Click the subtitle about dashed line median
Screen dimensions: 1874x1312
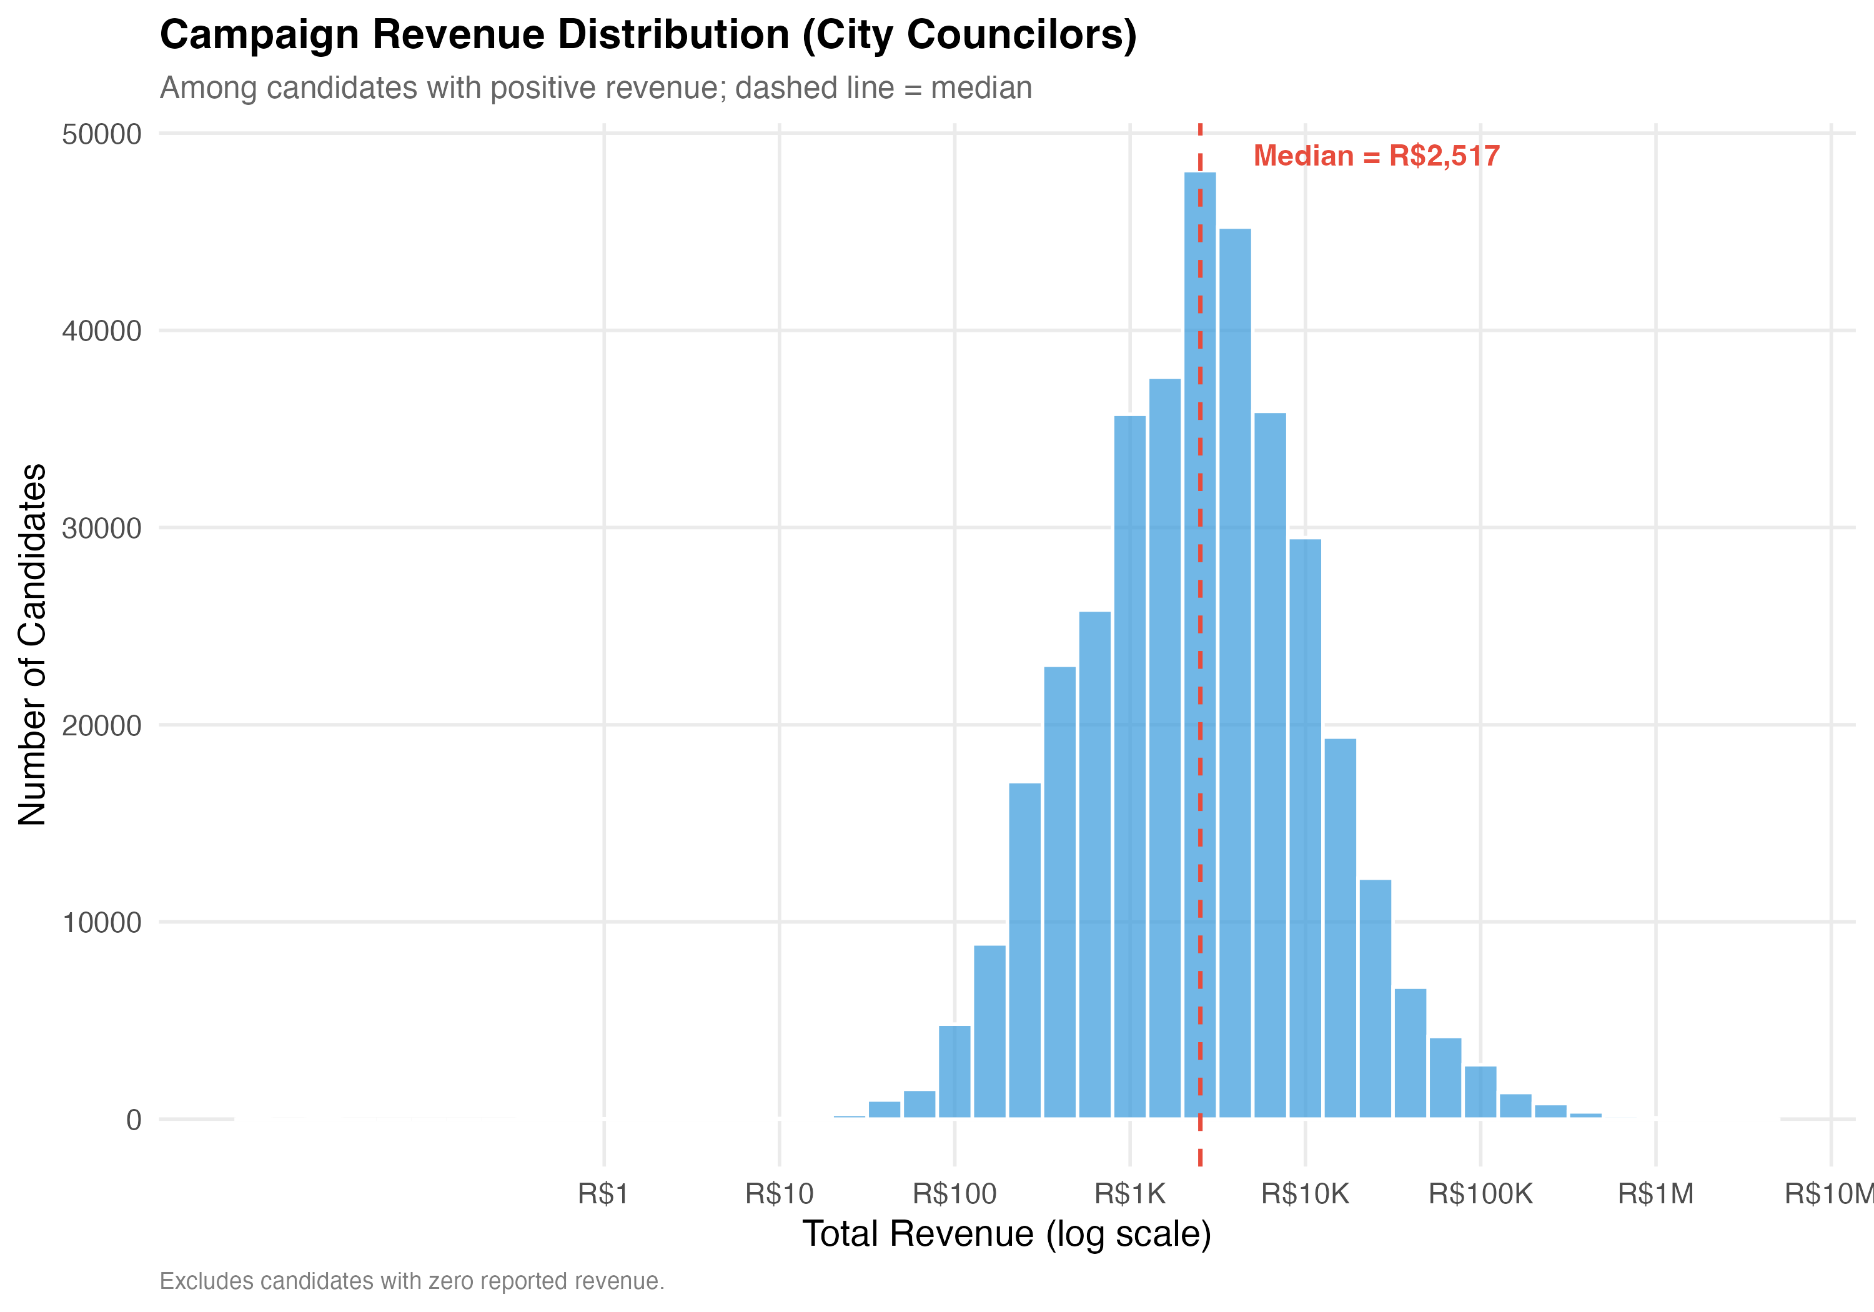596,88
